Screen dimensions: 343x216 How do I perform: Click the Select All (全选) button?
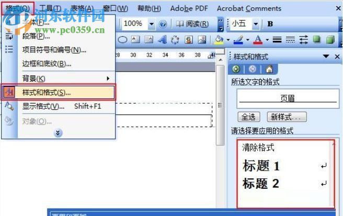249,117
